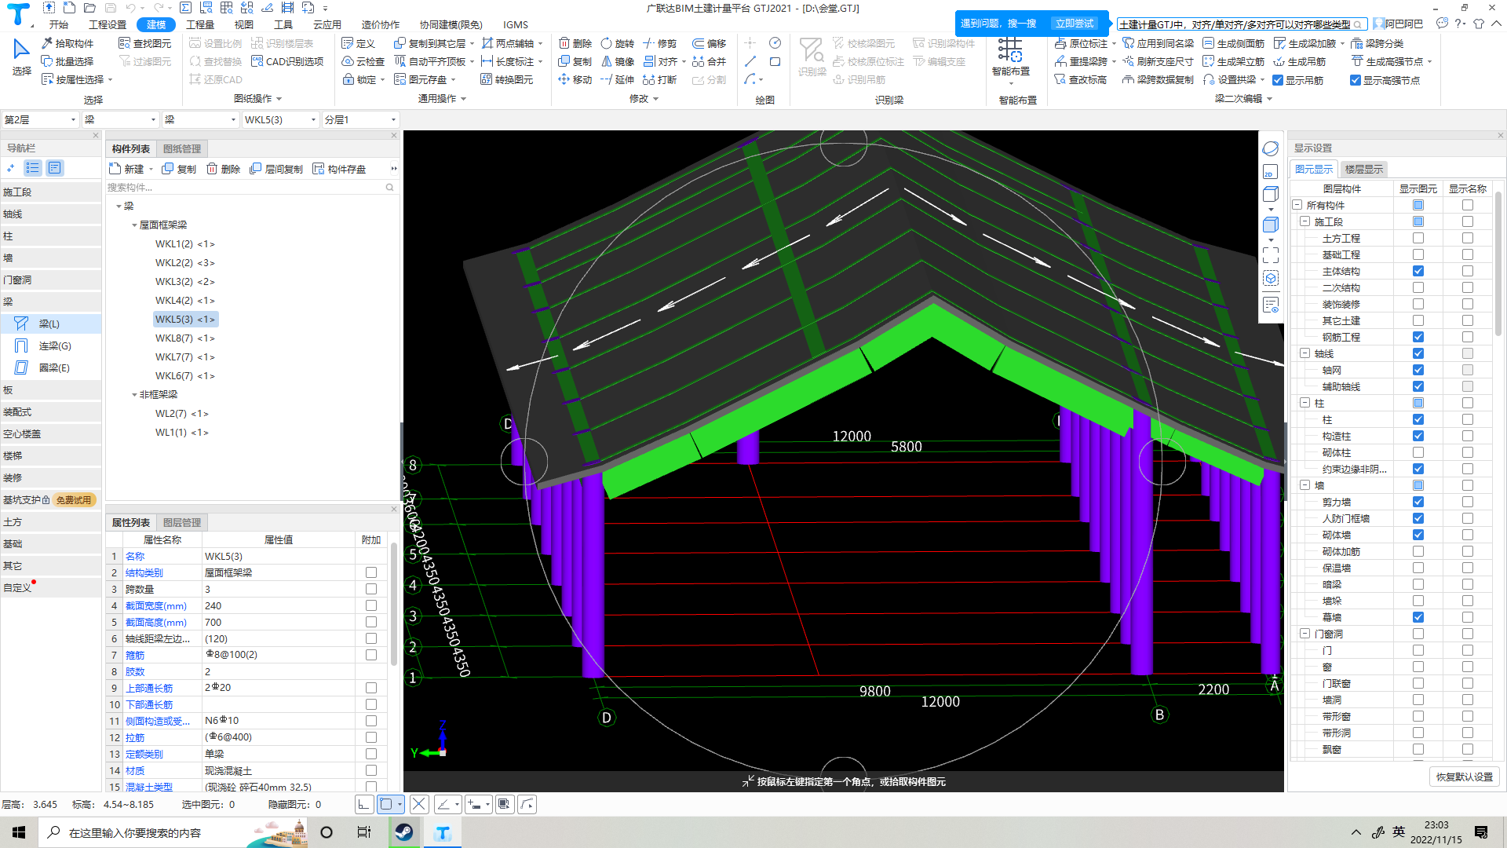Toggle 显示吊筋 checkbox
The height and width of the screenshot is (848, 1507).
click(x=1278, y=80)
